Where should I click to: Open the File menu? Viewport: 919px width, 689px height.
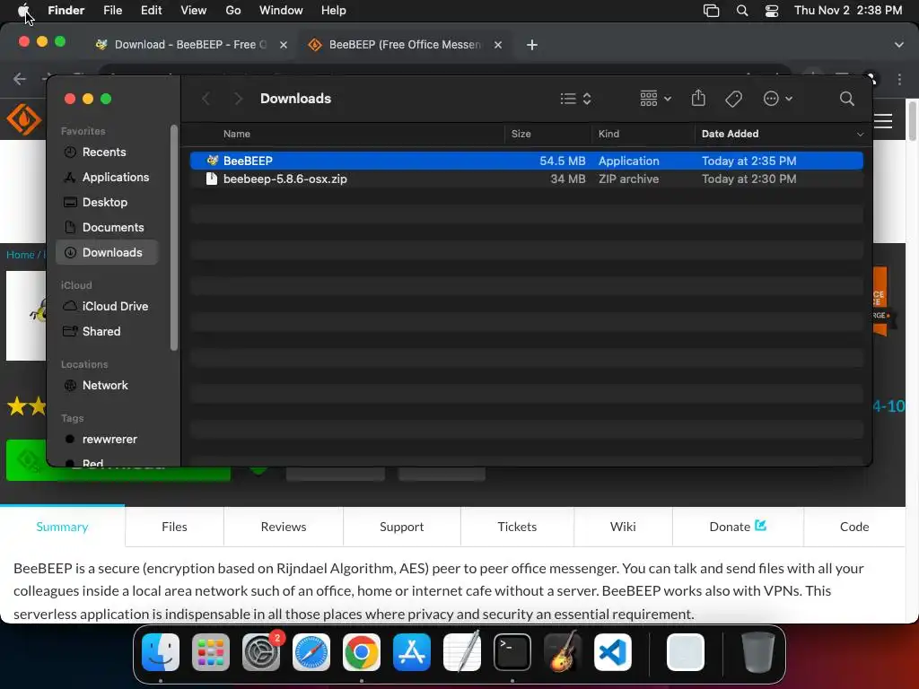click(x=112, y=11)
